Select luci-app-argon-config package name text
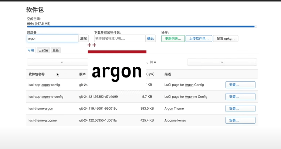The height and width of the screenshot is (149, 281). coord(44,85)
